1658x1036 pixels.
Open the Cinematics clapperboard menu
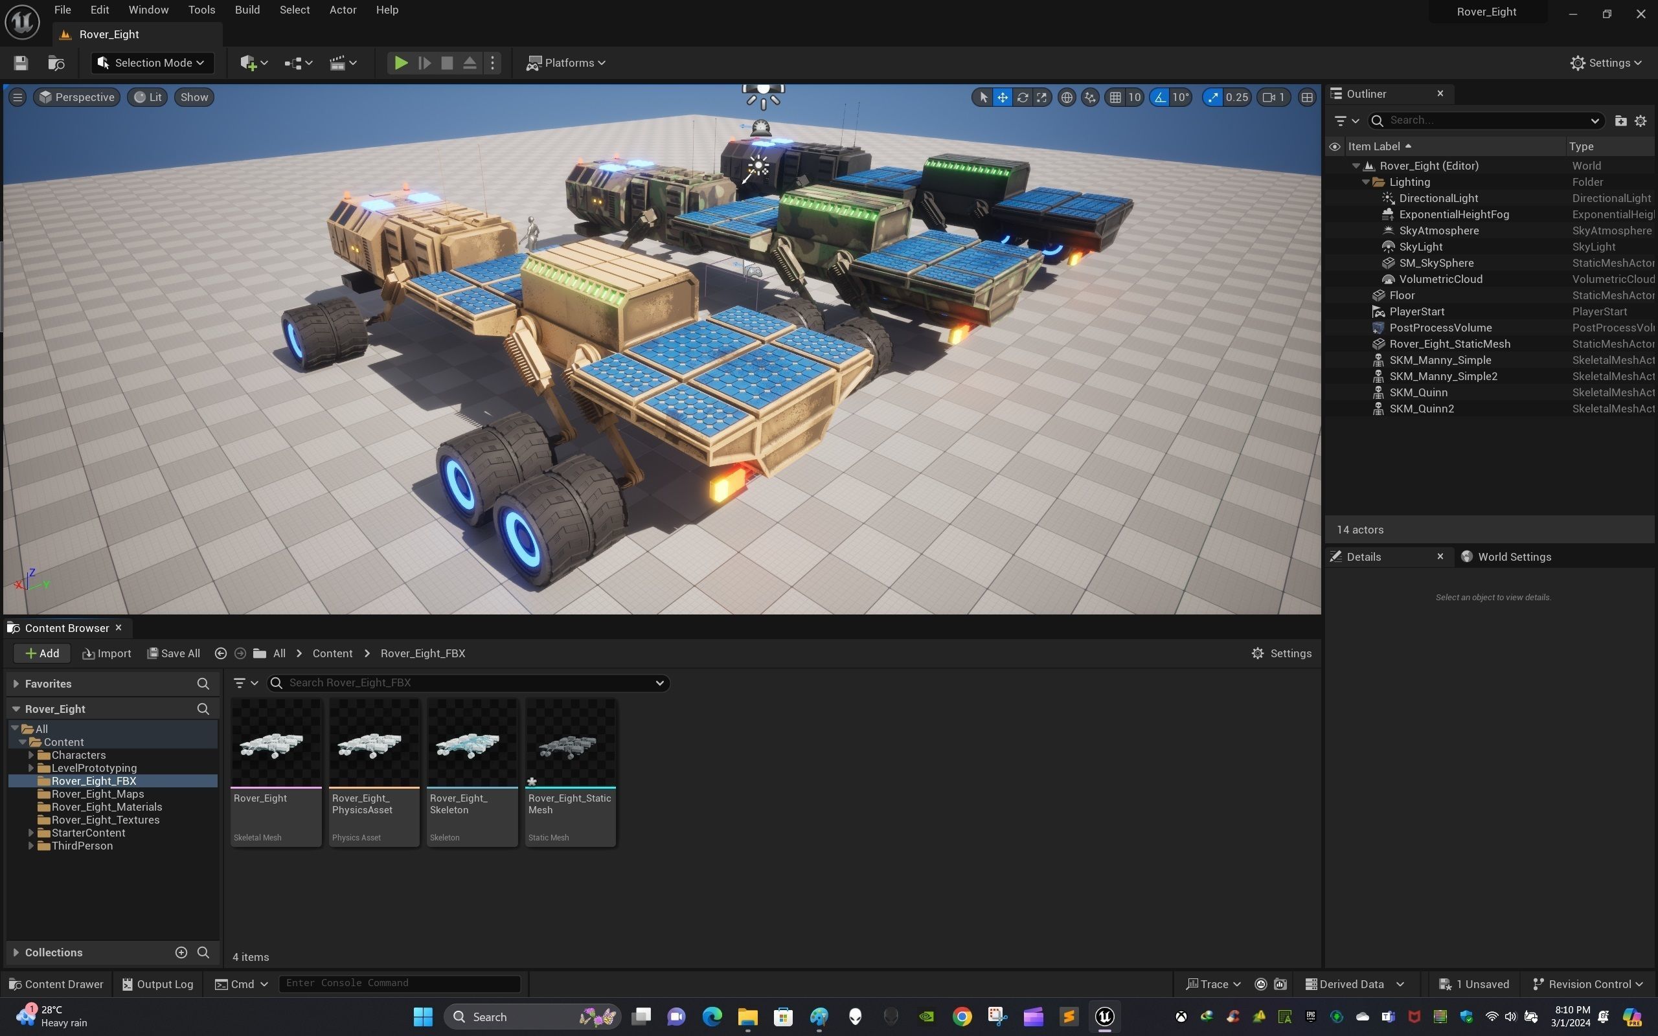point(343,63)
